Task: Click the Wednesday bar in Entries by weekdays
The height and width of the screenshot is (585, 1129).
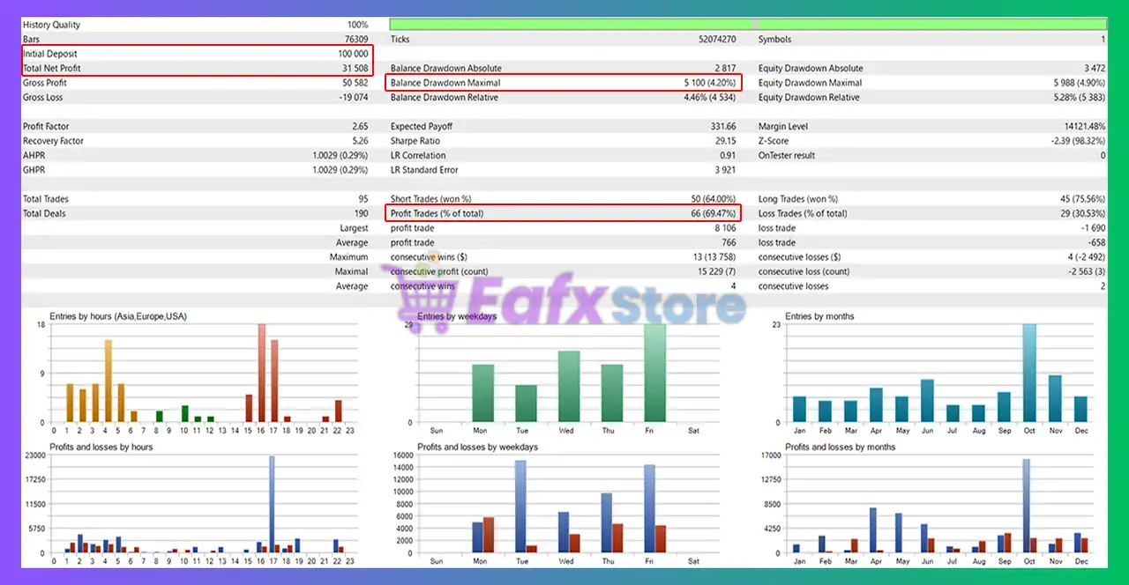Action: [x=569, y=387]
